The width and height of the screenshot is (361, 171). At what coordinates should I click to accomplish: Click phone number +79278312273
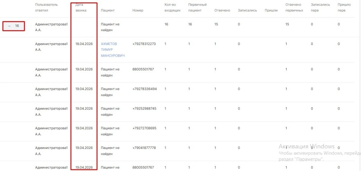[144, 44]
